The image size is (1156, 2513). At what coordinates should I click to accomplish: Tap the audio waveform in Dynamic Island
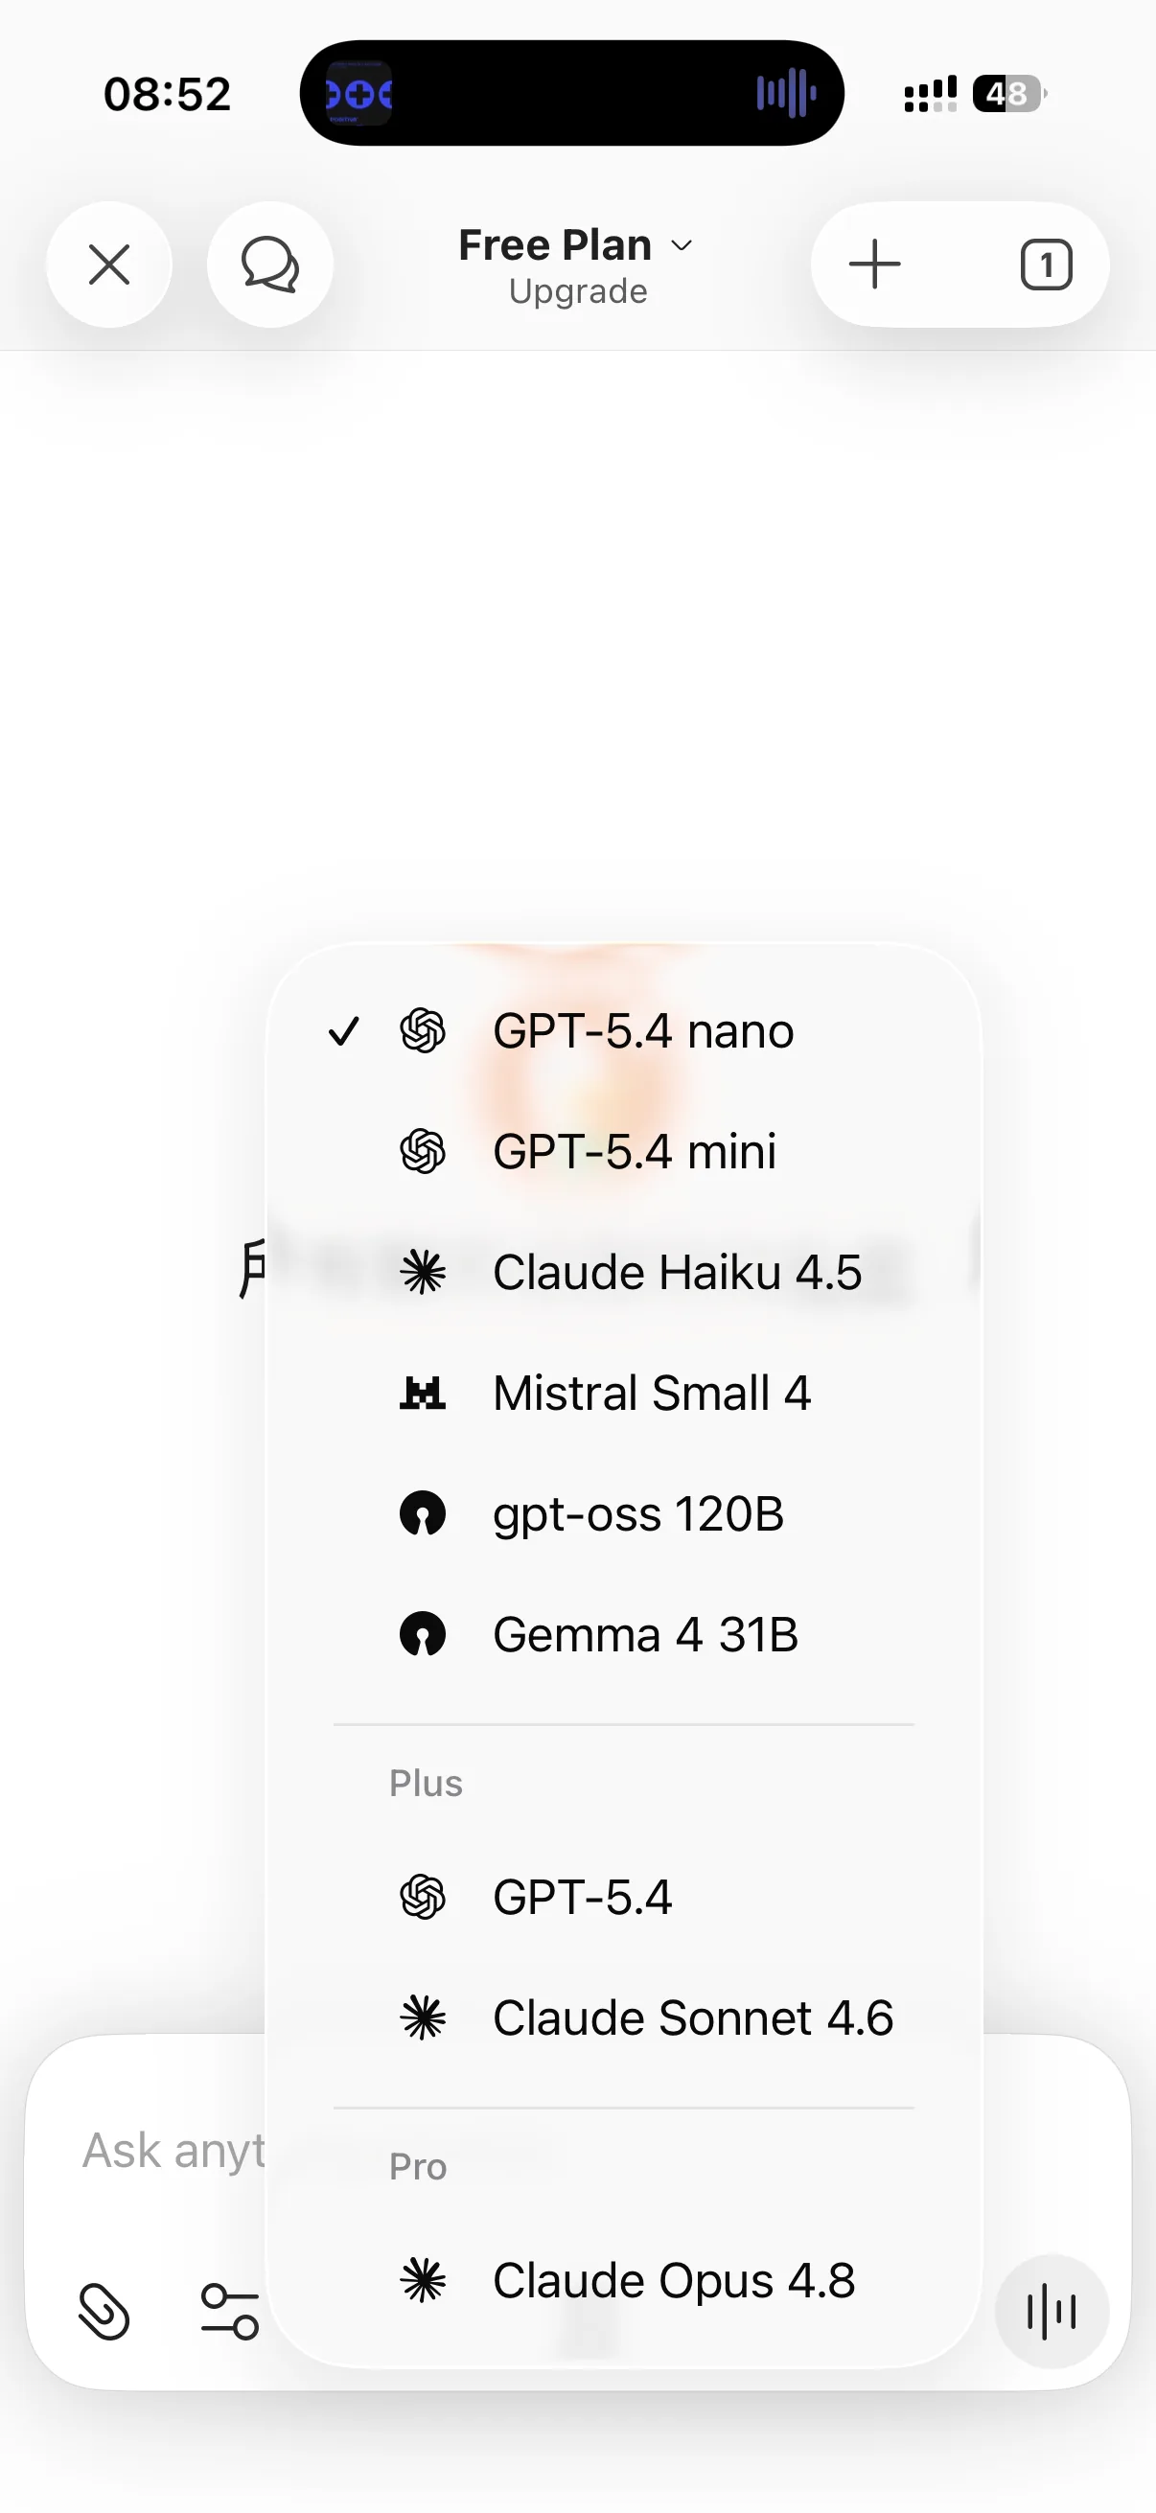click(x=786, y=94)
